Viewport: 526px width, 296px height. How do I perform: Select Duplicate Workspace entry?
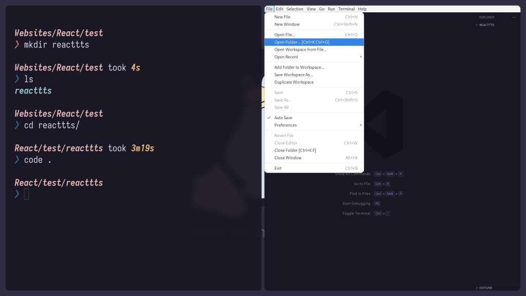294,82
